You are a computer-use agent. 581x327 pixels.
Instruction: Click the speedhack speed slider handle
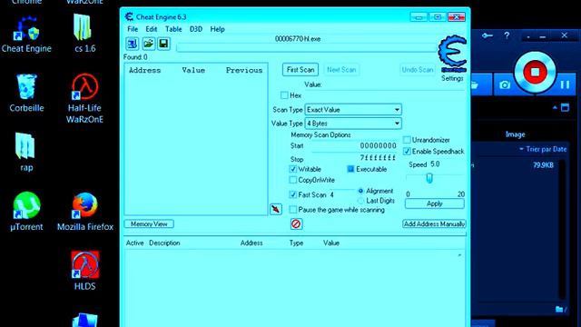click(429, 178)
